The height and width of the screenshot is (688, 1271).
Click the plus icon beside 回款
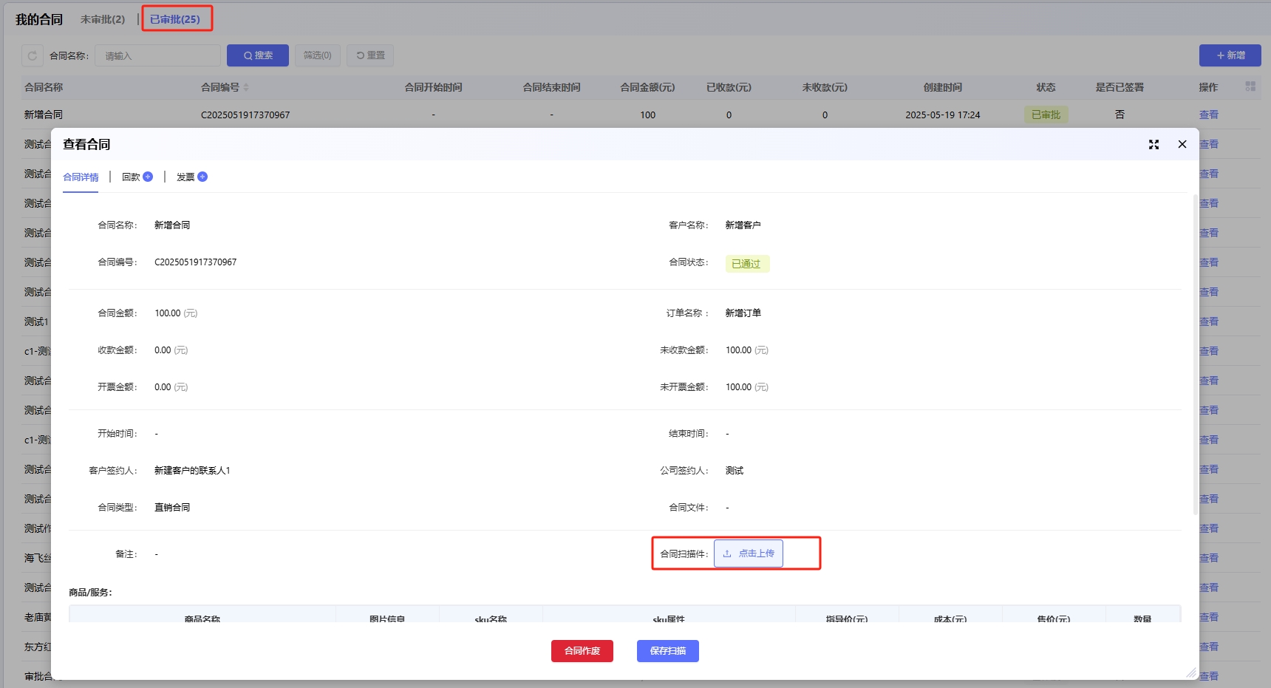coord(148,177)
